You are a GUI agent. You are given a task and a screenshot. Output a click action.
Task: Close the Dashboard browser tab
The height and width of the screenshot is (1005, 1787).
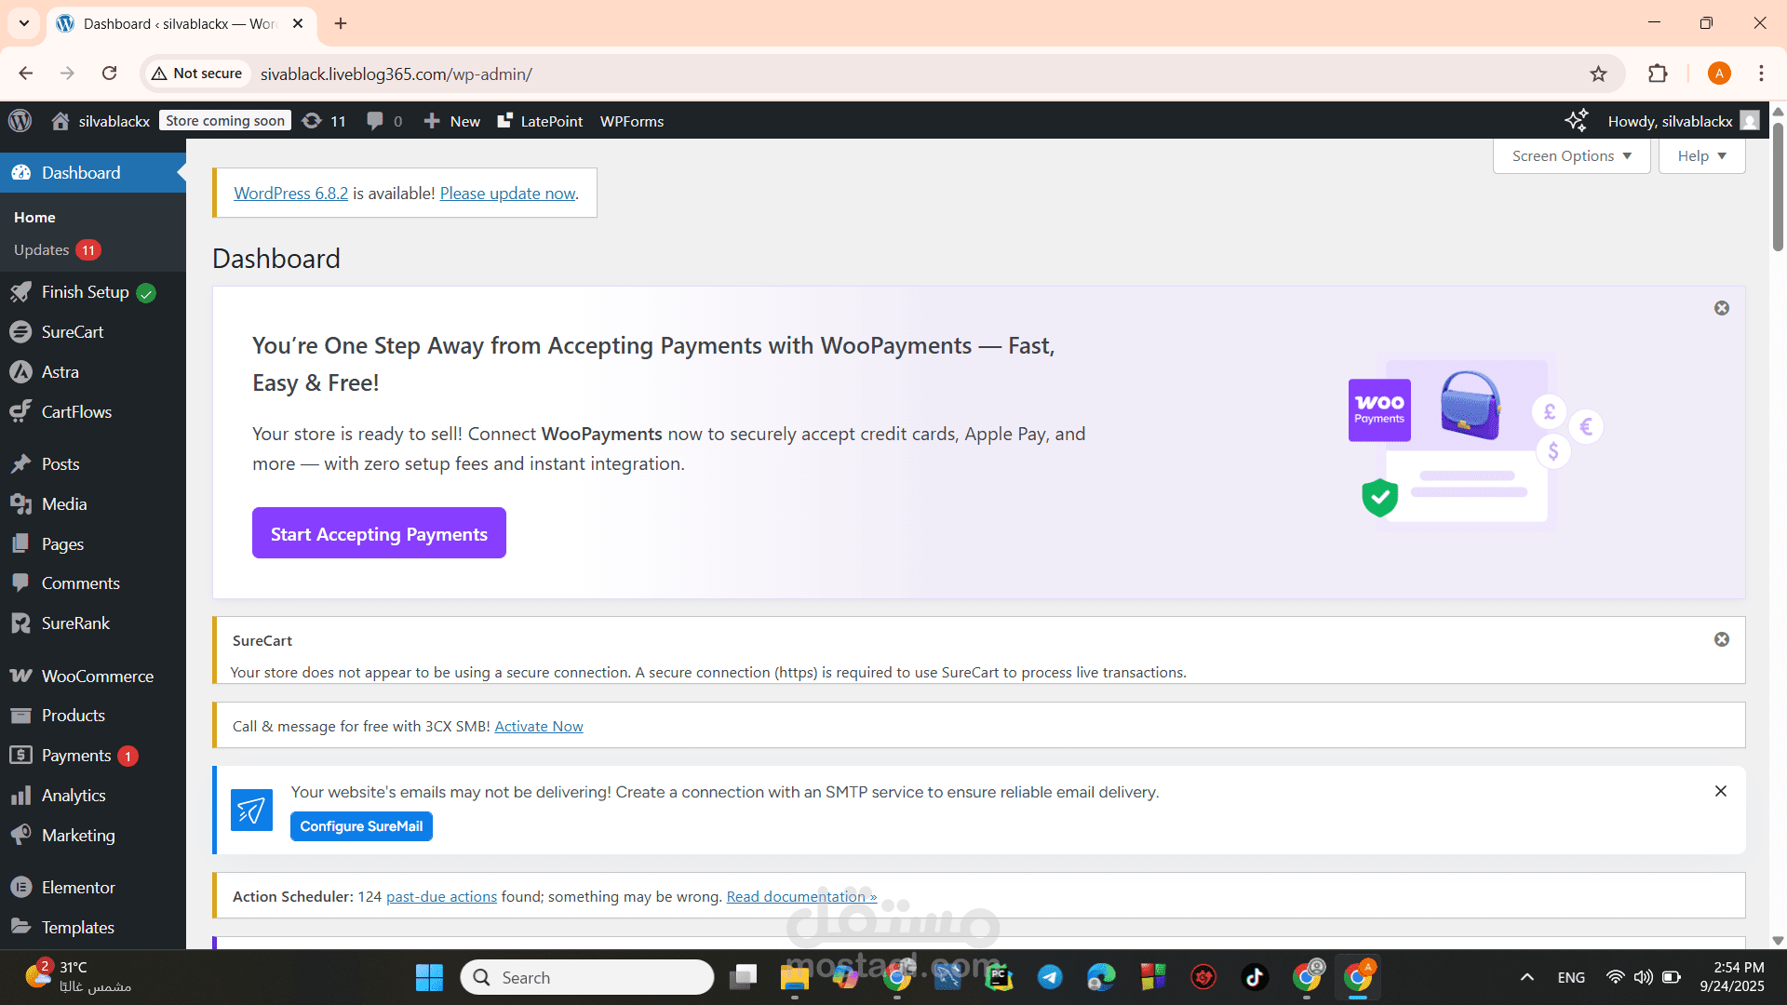[x=298, y=23]
